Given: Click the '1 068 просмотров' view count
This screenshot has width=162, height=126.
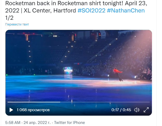Looking at the screenshot, I should (33, 110).
